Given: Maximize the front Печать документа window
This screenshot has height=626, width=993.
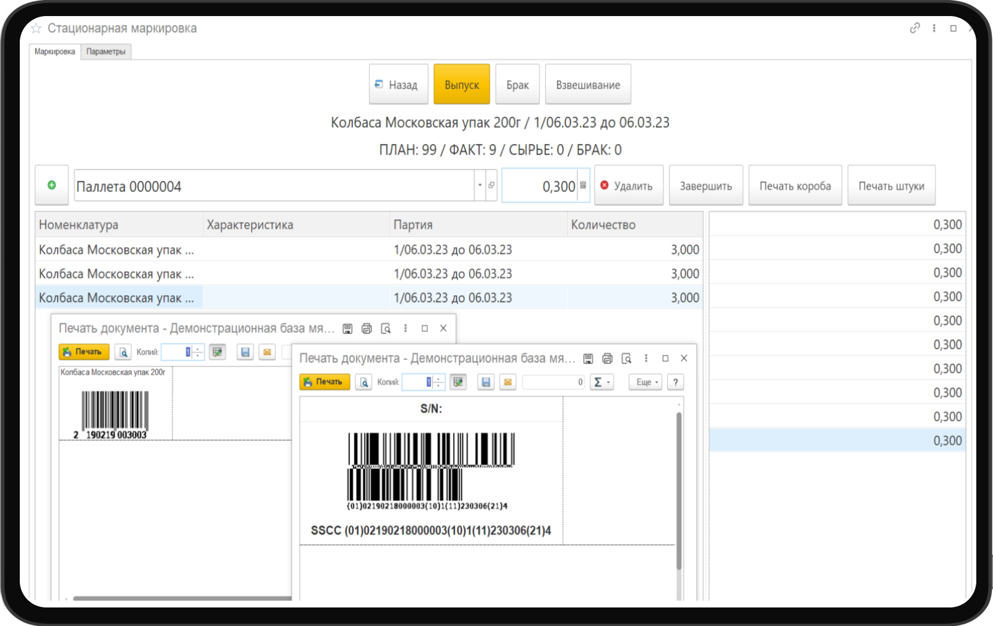Looking at the screenshot, I should [665, 358].
